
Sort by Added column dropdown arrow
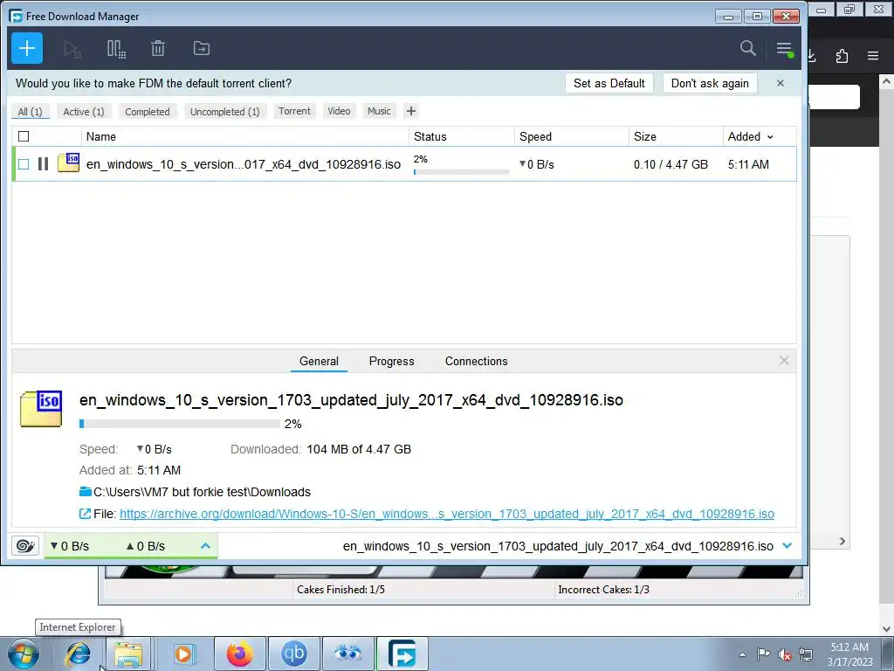770,137
